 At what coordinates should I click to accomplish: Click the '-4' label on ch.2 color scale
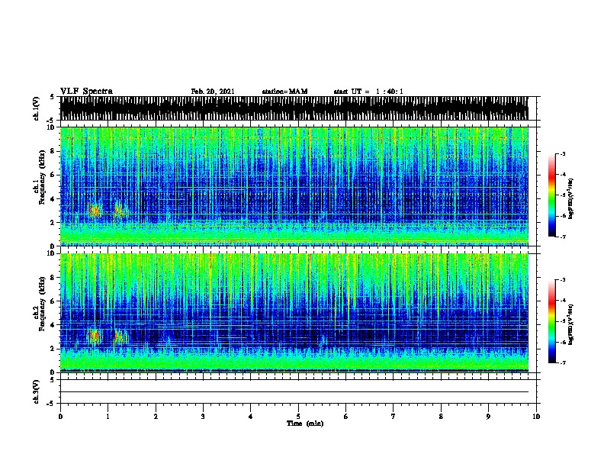coord(562,301)
